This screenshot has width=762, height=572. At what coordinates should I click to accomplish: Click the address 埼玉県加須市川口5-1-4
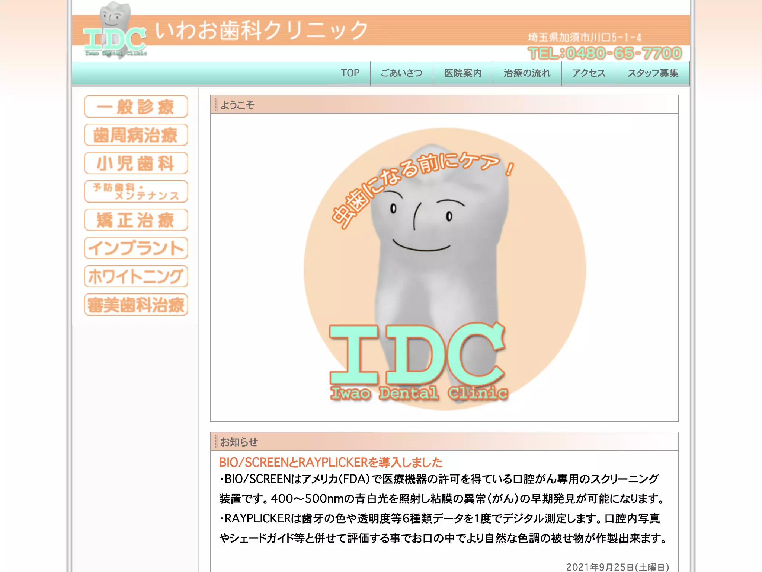[x=585, y=37]
